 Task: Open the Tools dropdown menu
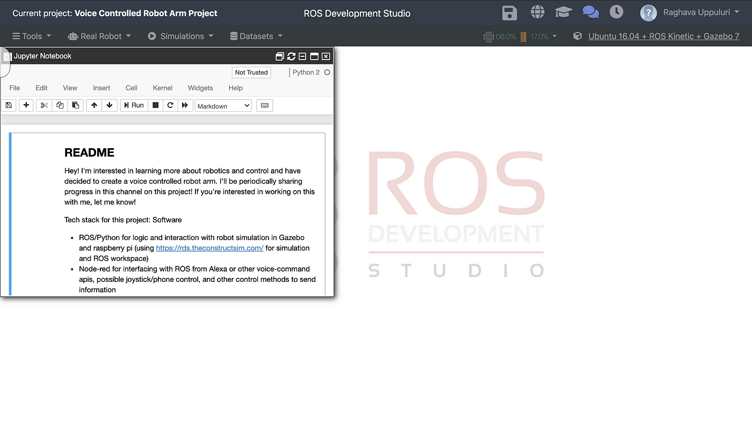32,36
